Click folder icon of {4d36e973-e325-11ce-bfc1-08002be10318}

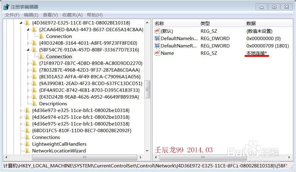click(x=28, y=110)
